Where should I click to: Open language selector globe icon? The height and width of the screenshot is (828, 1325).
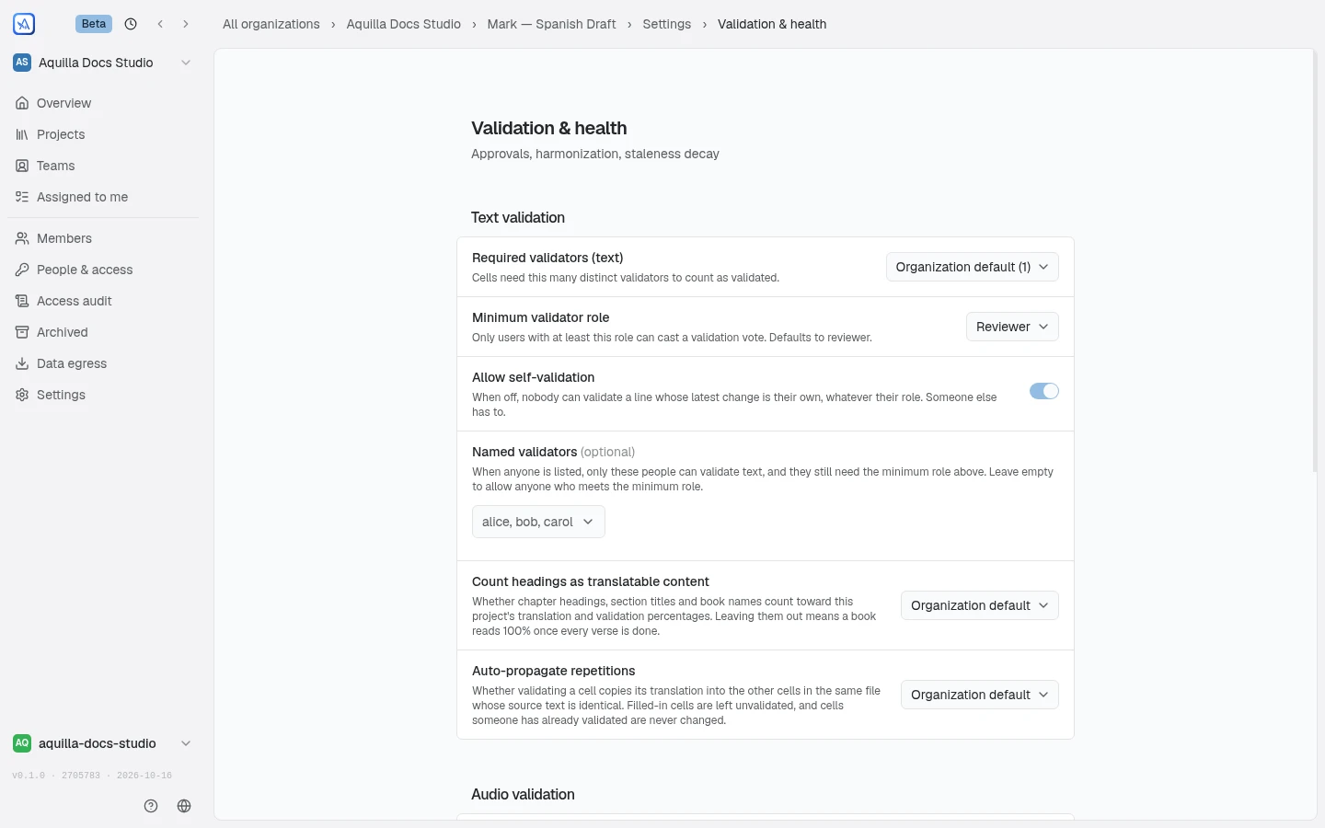pos(184,806)
